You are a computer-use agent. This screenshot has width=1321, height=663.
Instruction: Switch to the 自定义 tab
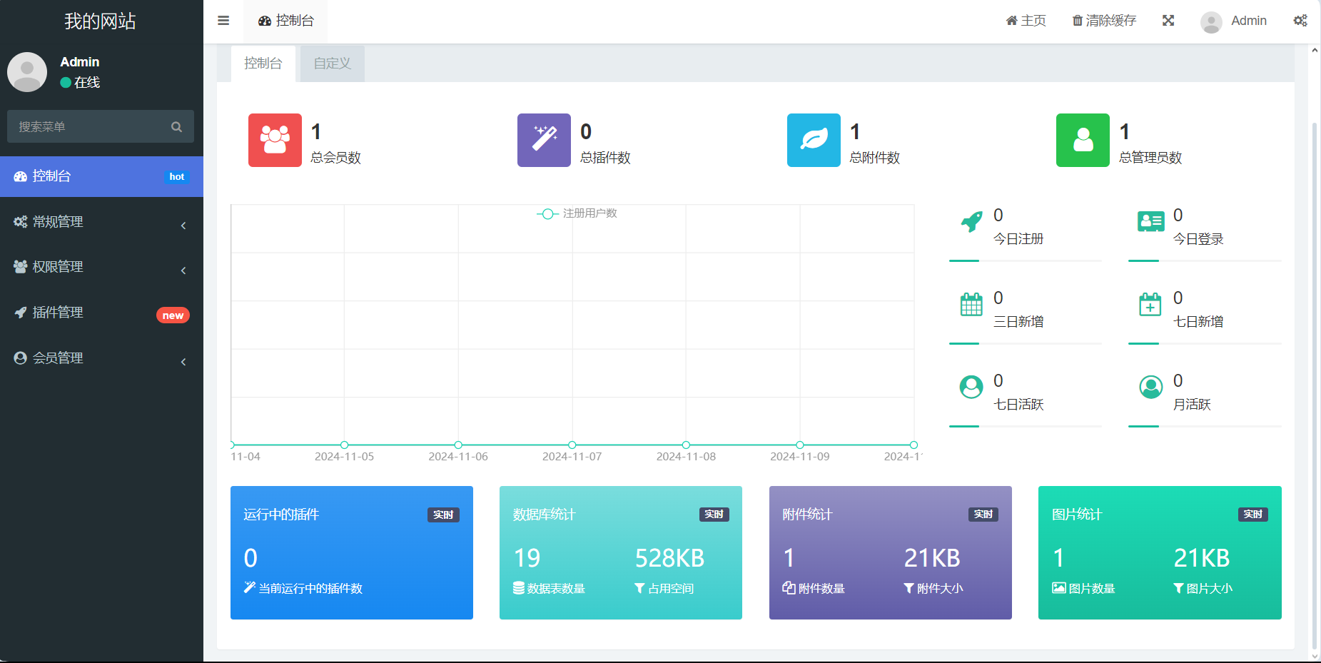(333, 64)
